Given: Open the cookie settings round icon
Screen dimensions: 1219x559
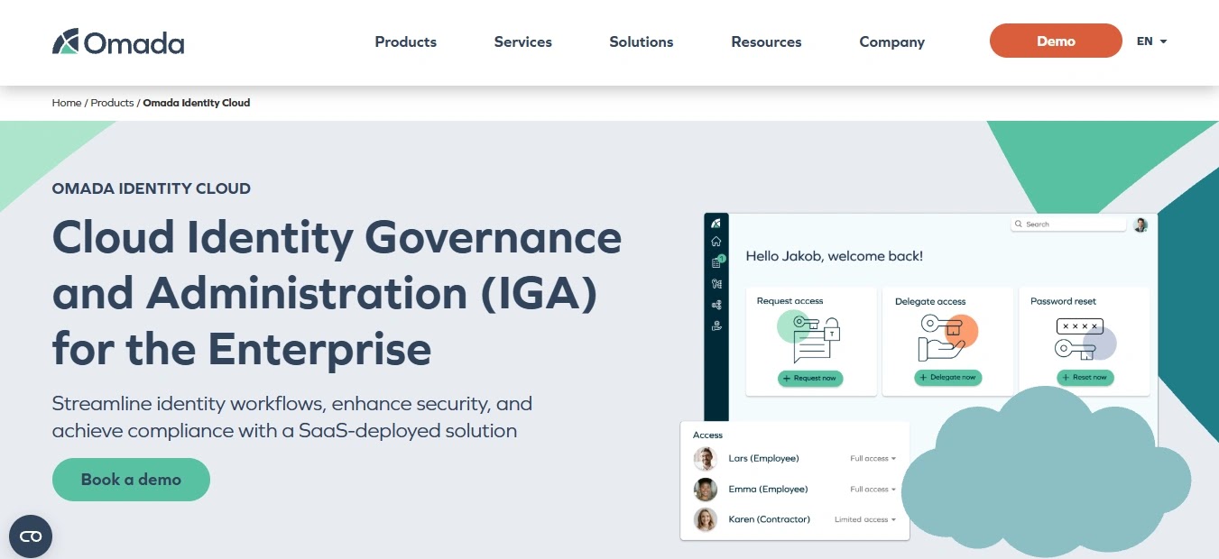Looking at the screenshot, I should [x=31, y=536].
